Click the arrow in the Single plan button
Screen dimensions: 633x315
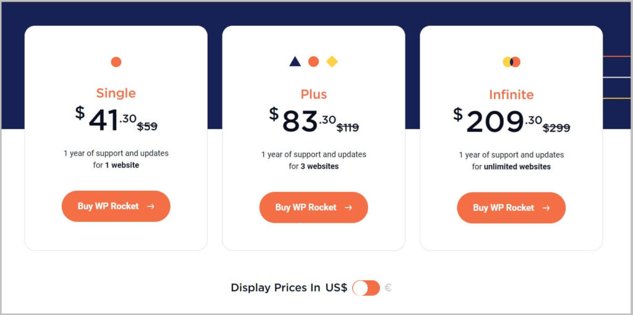point(151,206)
